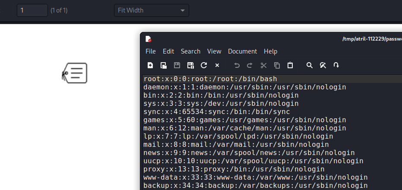Click the root:x:0:0 line in editor
This screenshot has height=190, width=402.
coord(210,79)
